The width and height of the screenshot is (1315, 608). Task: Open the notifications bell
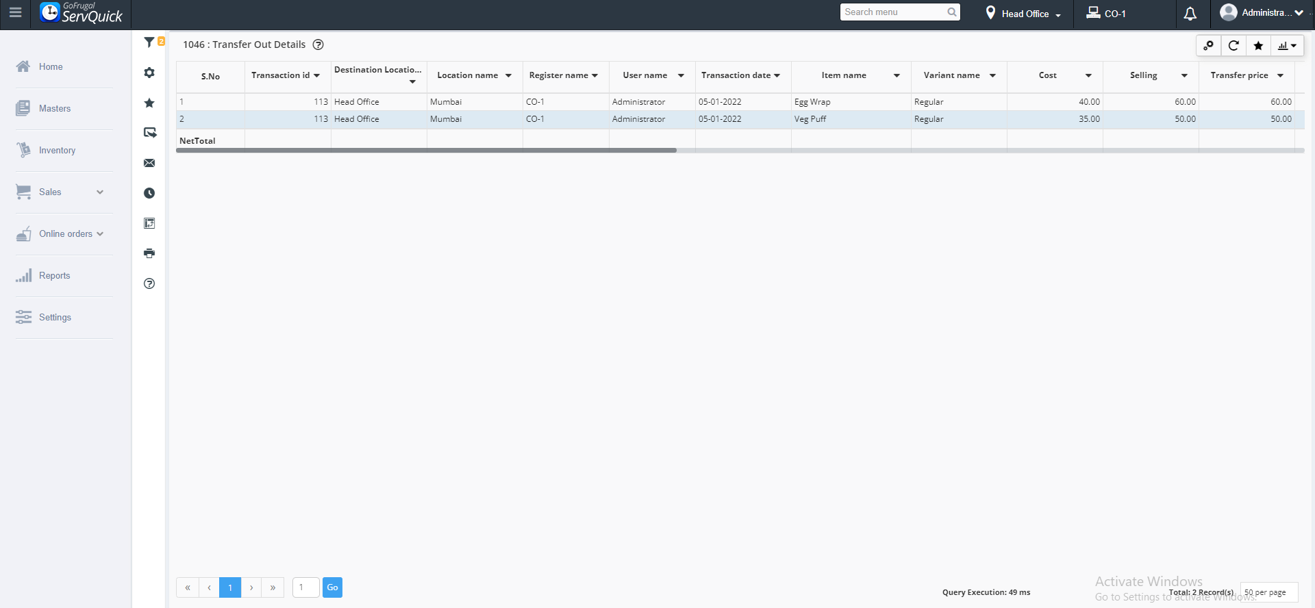coord(1190,14)
